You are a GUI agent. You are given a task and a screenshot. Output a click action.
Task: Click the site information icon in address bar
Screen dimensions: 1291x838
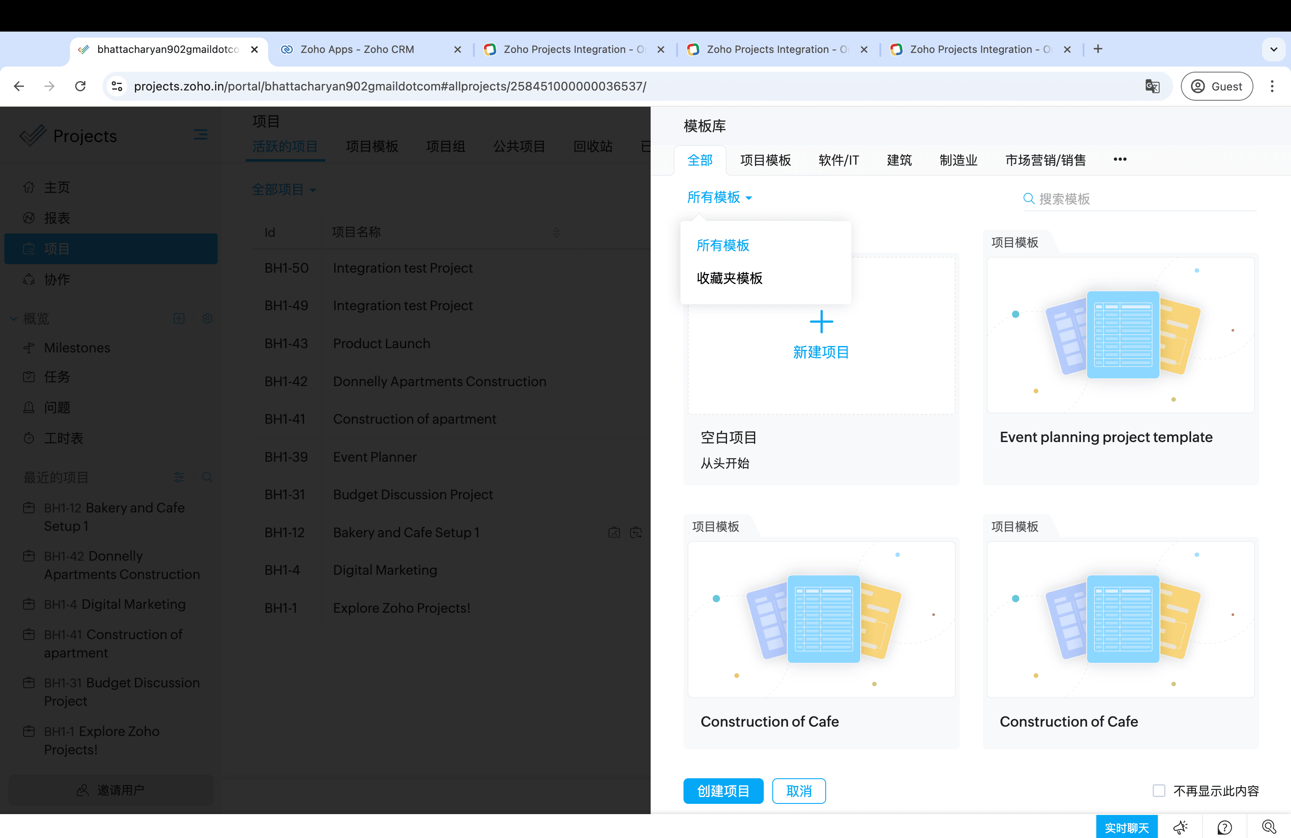(x=117, y=86)
